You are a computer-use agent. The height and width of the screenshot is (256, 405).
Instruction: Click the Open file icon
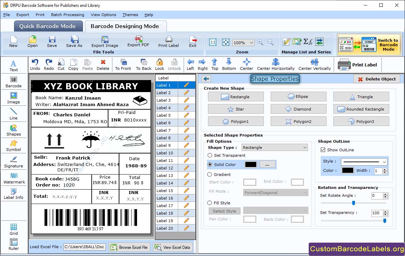pyautogui.click(x=33, y=42)
